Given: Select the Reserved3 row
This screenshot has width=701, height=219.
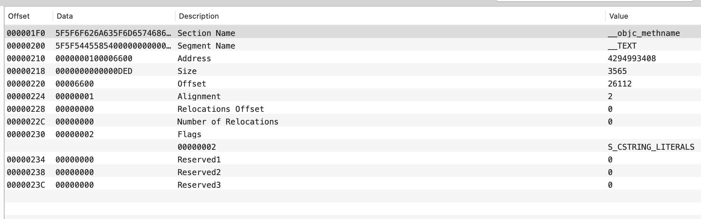Looking at the screenshot, I should (x=353, y=185).
